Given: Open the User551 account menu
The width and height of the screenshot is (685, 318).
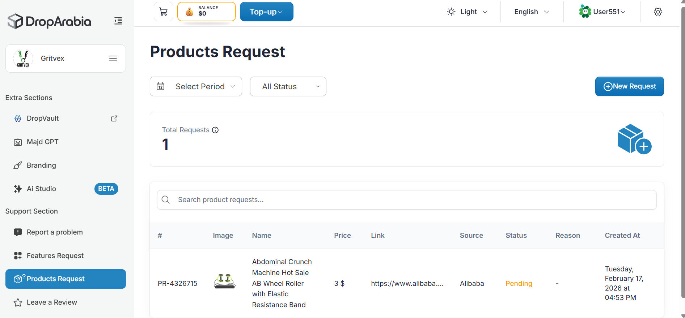Looking at the screenshot, I should click(x=602, y=12).
